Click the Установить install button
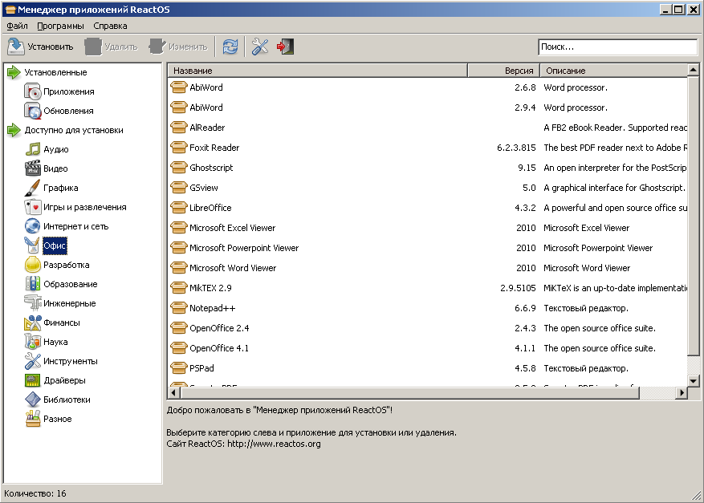This screenshot has width=704, height=503. [41, 47]
